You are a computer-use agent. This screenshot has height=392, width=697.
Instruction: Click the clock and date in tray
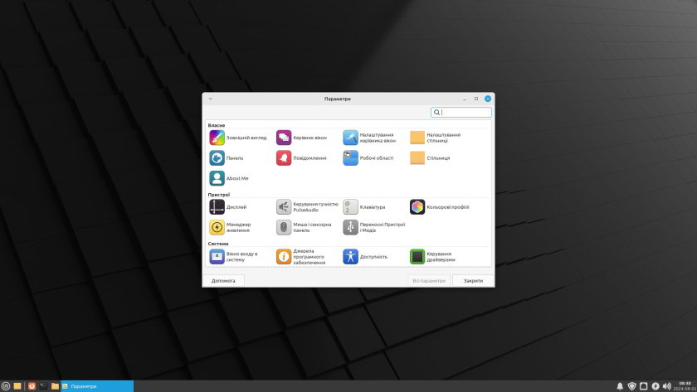point(685,386)
